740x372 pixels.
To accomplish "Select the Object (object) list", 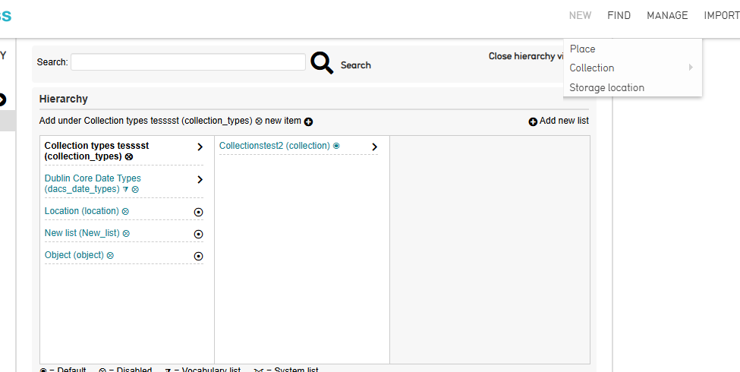I will (x=74, y=255).
